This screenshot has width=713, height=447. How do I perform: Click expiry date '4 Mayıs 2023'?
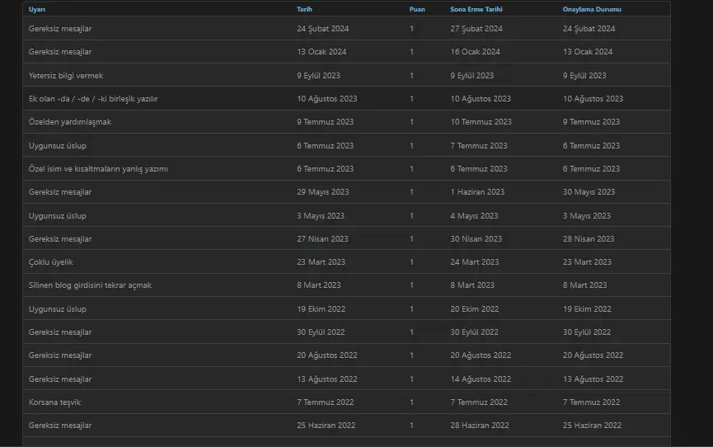click(474, 216)
